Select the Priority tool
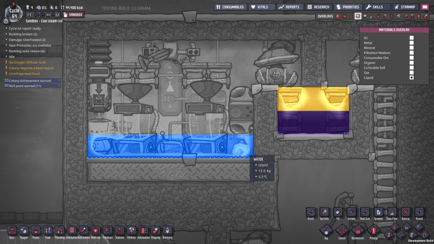 click(x=373, y=231)
